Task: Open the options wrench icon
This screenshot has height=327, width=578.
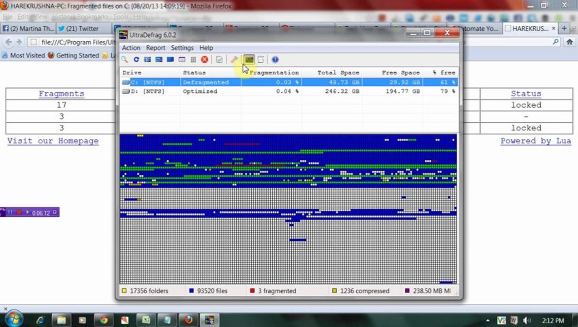Action: pyautogui.click(x=234, y=59)
